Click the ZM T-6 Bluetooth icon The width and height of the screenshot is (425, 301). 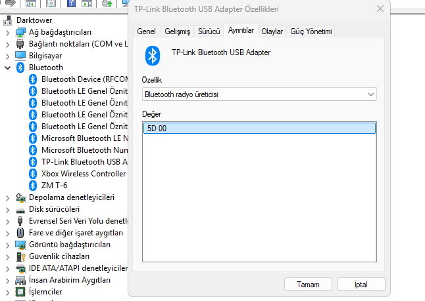(33, 186)
